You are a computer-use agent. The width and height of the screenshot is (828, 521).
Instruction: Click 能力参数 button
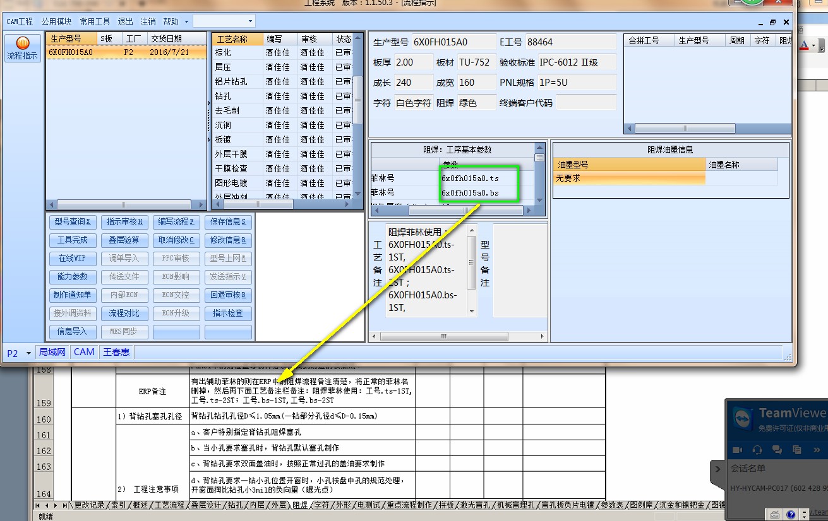click(x=73, y=277)
